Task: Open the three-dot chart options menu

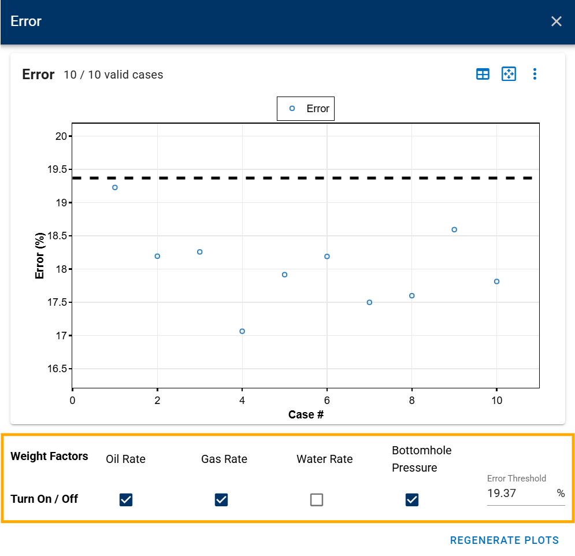Action: tap(535, 74)
